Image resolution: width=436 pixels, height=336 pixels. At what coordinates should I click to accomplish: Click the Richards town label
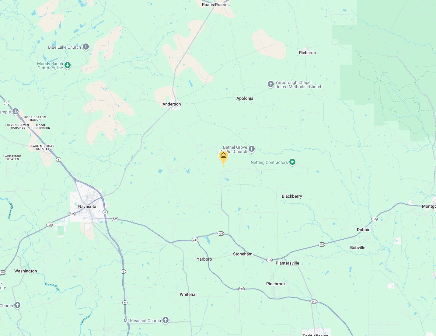click(307, 53)
